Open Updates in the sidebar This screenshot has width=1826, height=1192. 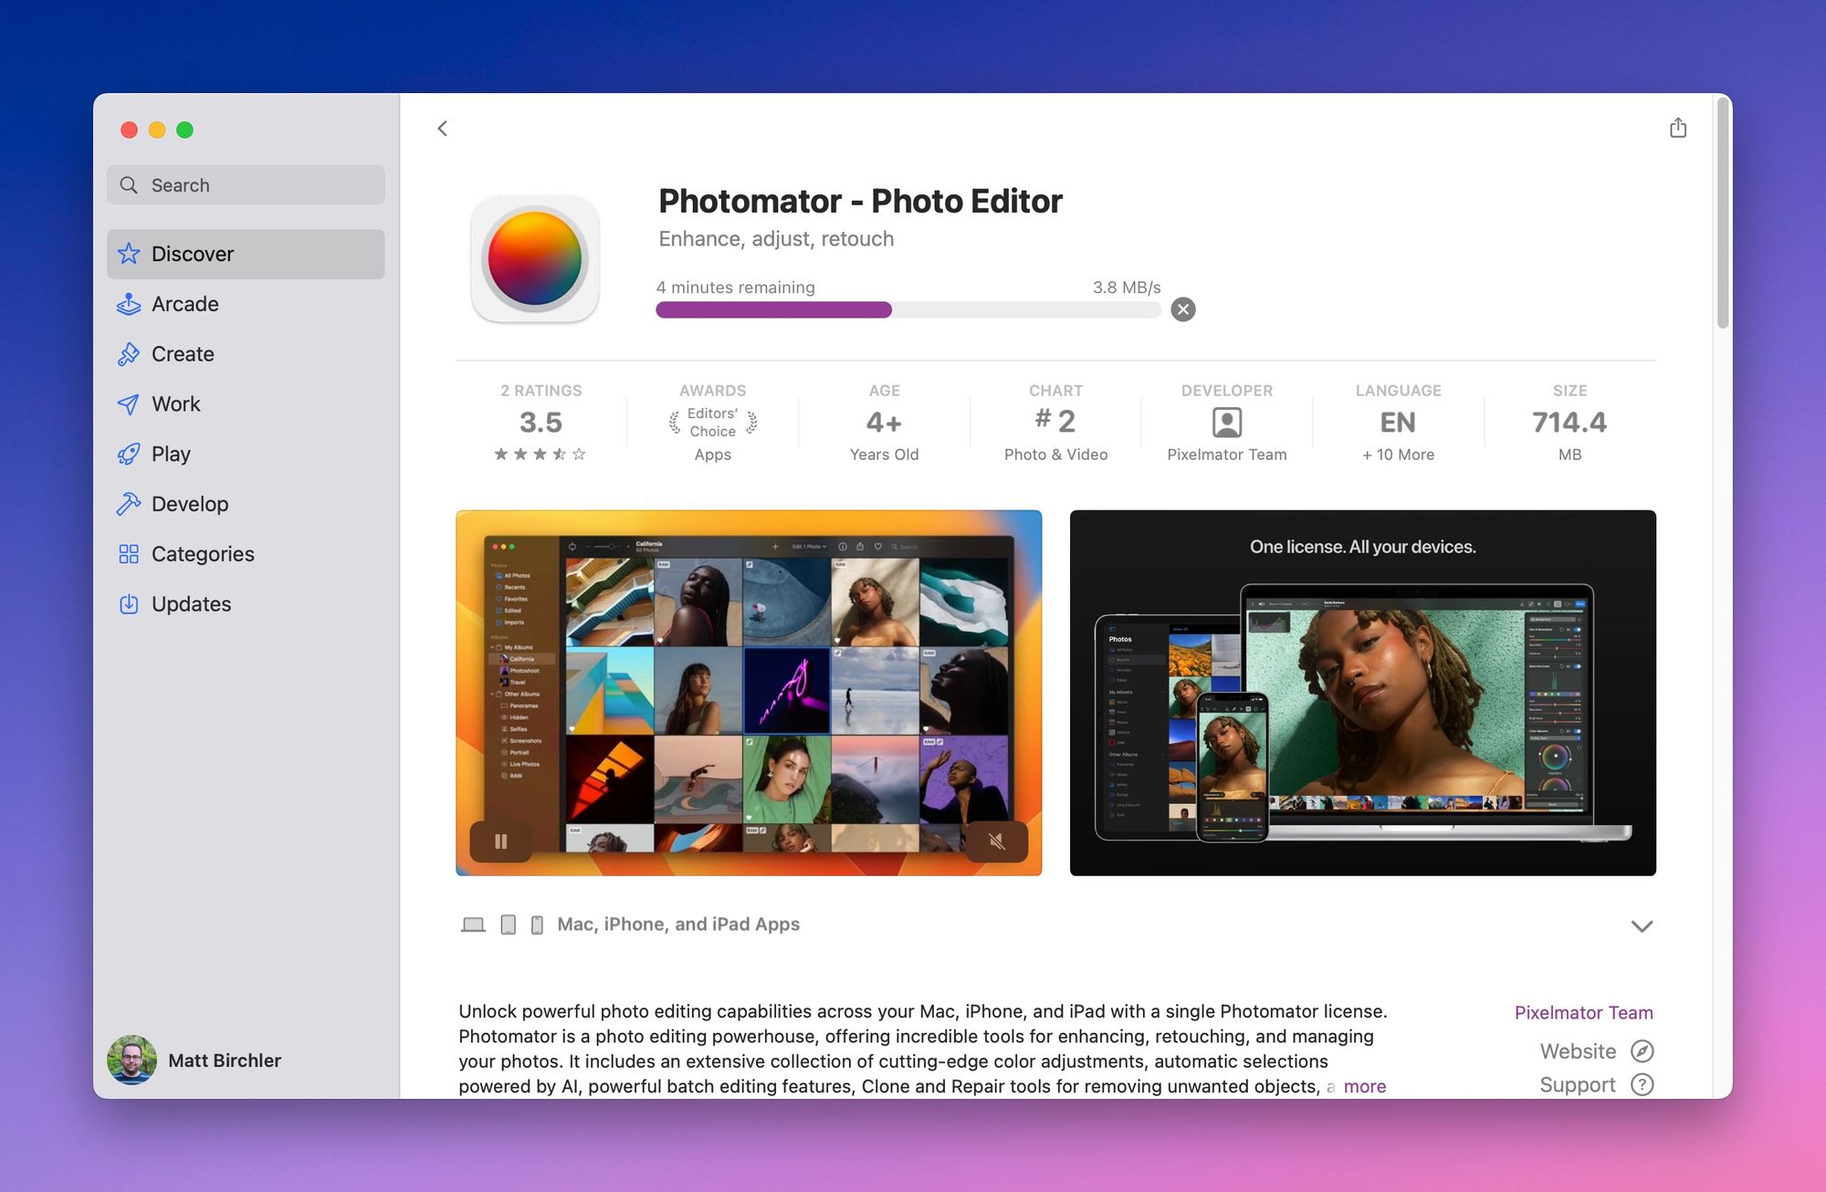(x=246, y=604)
